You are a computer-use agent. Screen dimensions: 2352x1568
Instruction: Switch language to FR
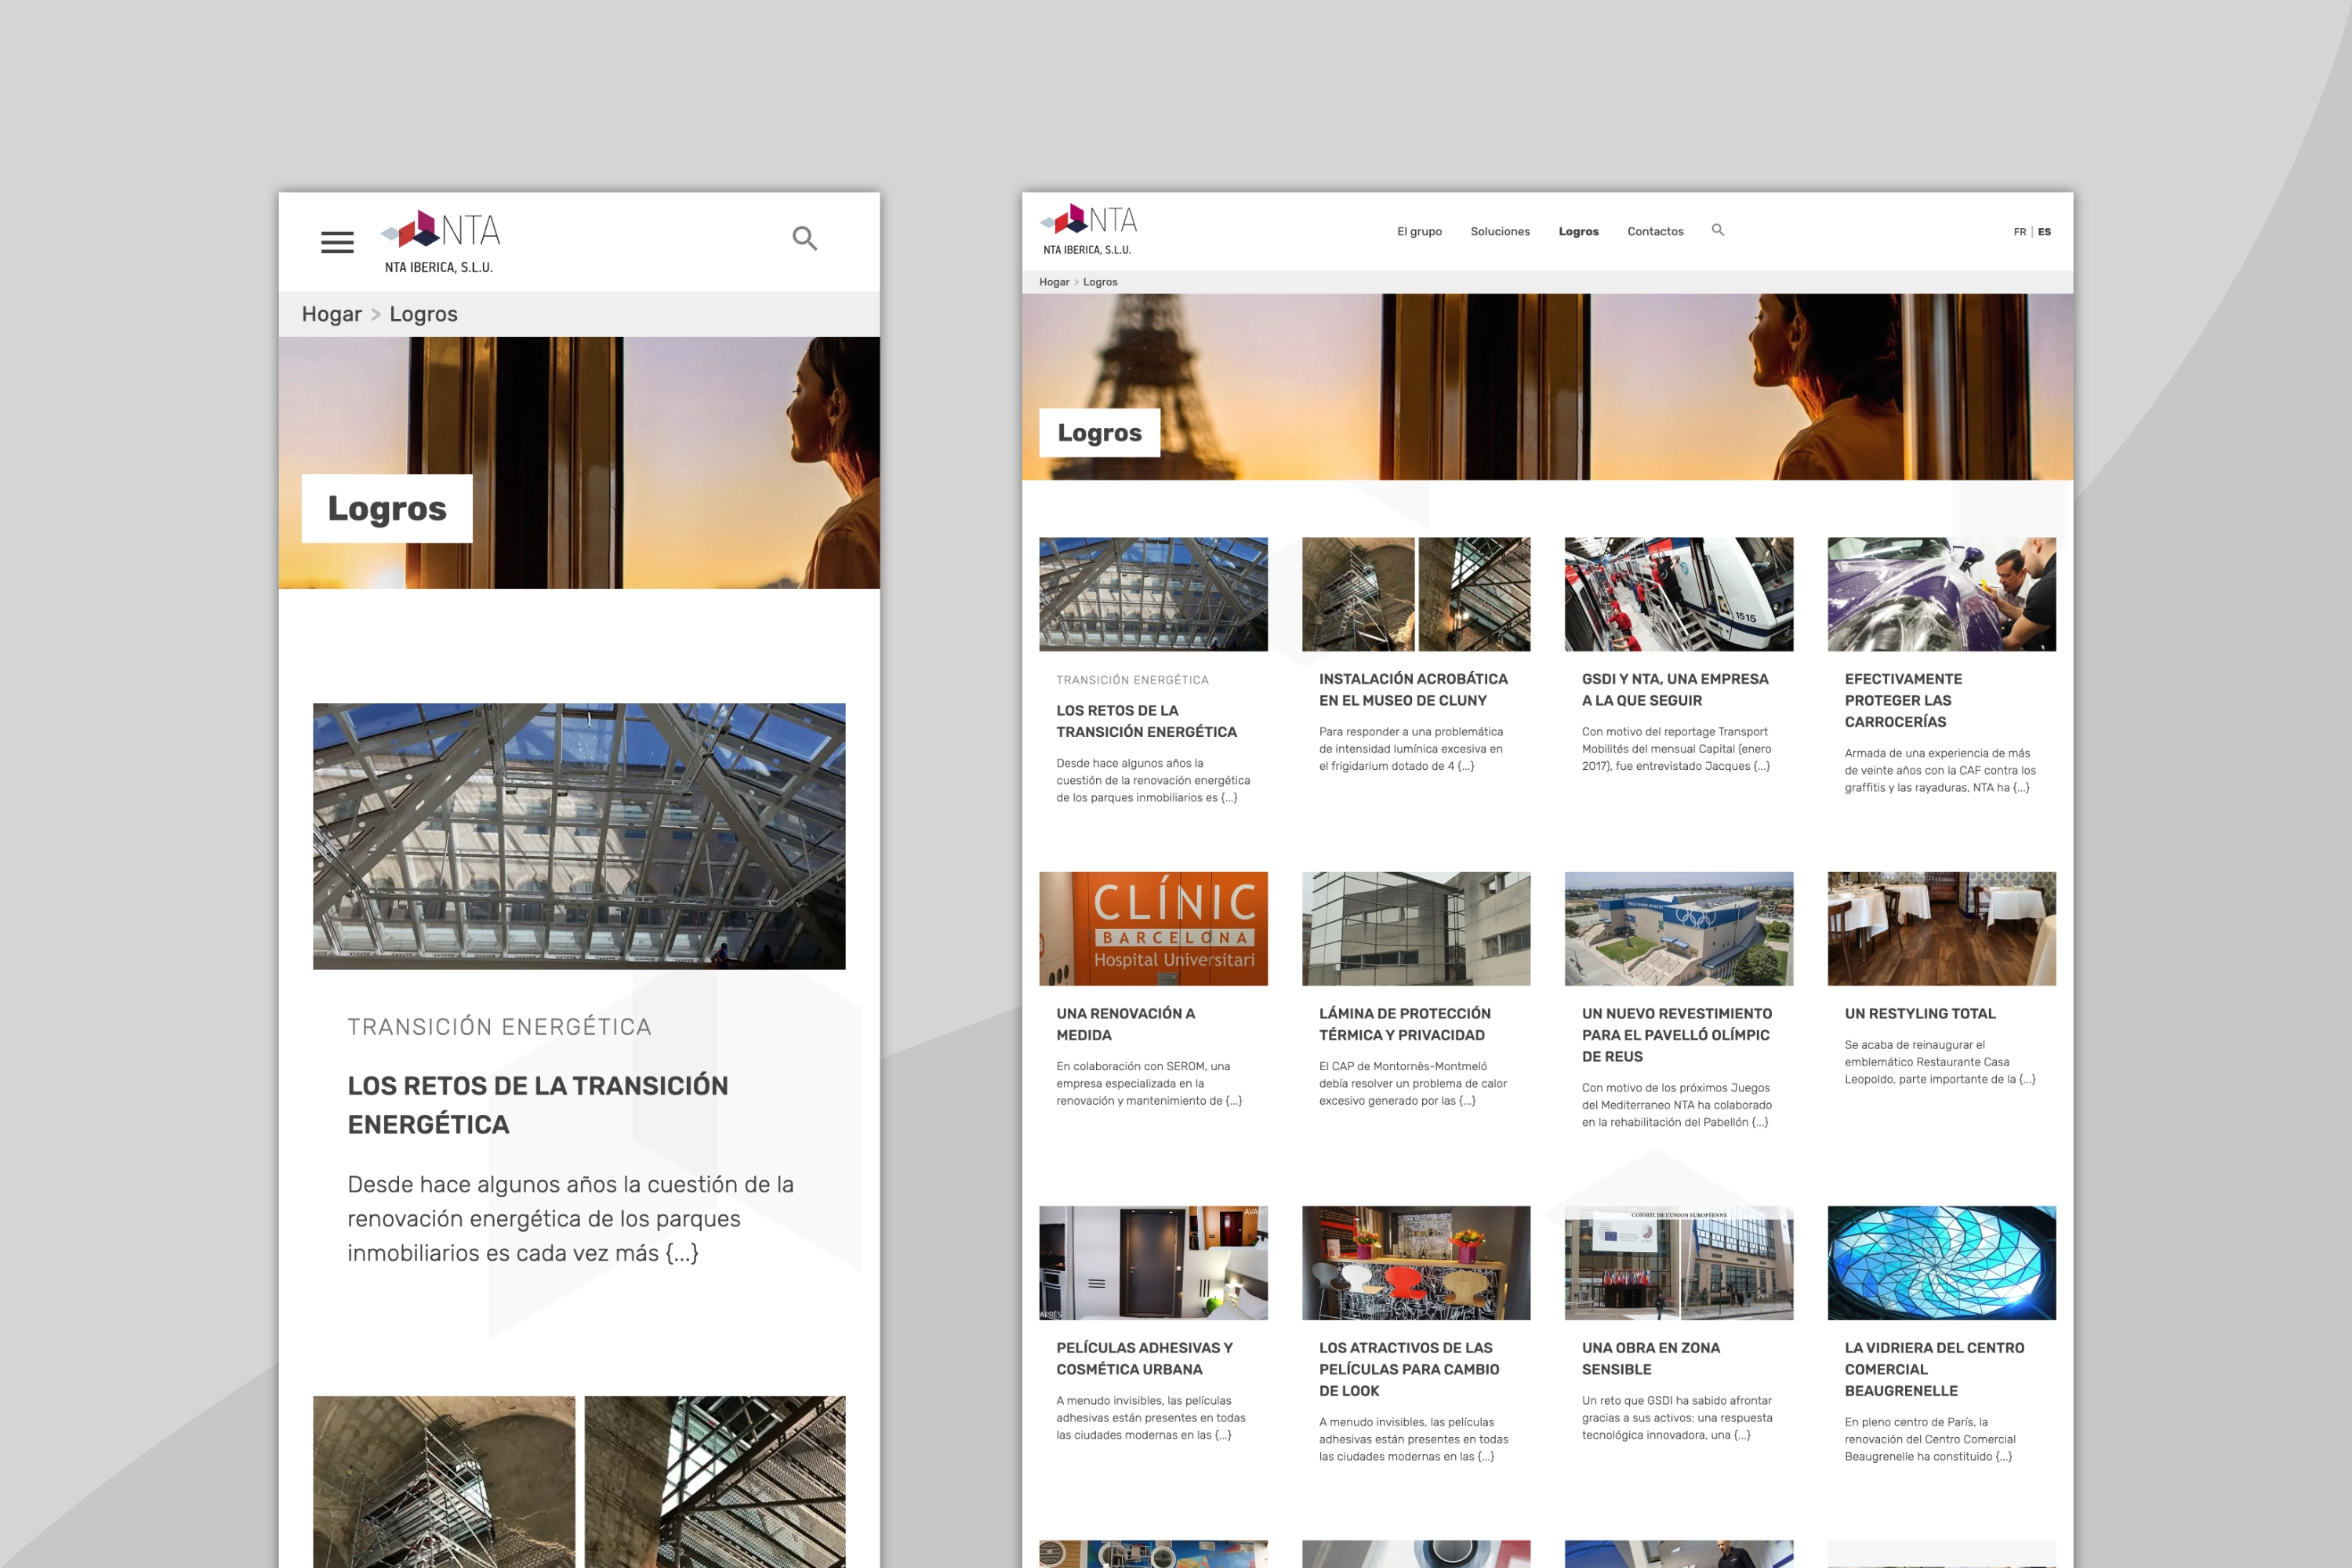[2019, 232]
